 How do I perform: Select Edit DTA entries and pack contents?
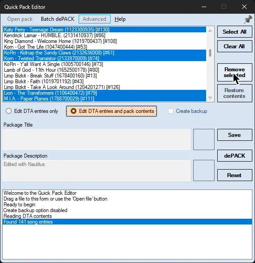(x=112, y=111)
